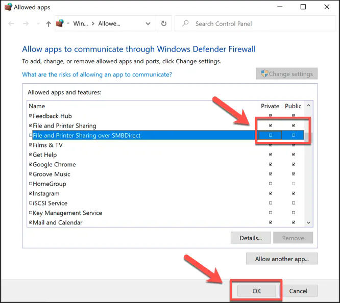Select the Win... breadcrumb segment
Viewport: 340px width, 303px height.
pyautogui.click(x=81, y=23)
